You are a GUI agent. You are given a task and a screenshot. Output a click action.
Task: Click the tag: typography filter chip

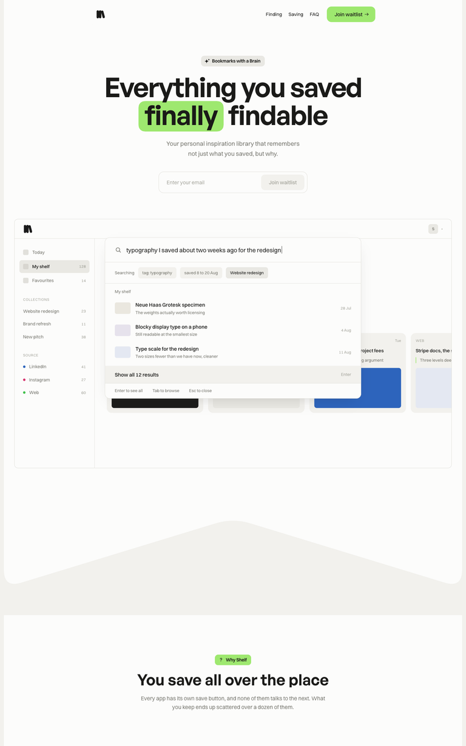tap(157, 273)
